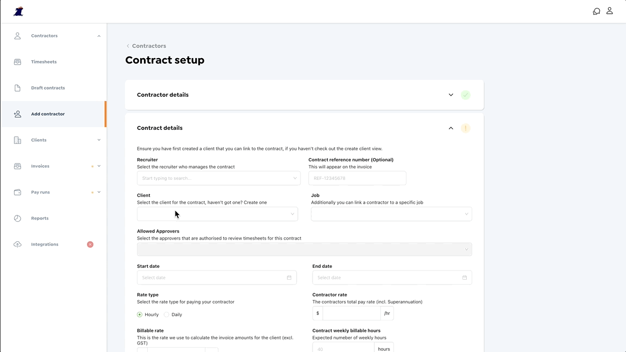The image size is (626, 352).
Task: Click the Integrations cloud icon
Action: tap(17, 244)
